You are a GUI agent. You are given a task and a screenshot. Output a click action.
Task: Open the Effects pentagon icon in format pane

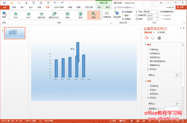[153, 38]
